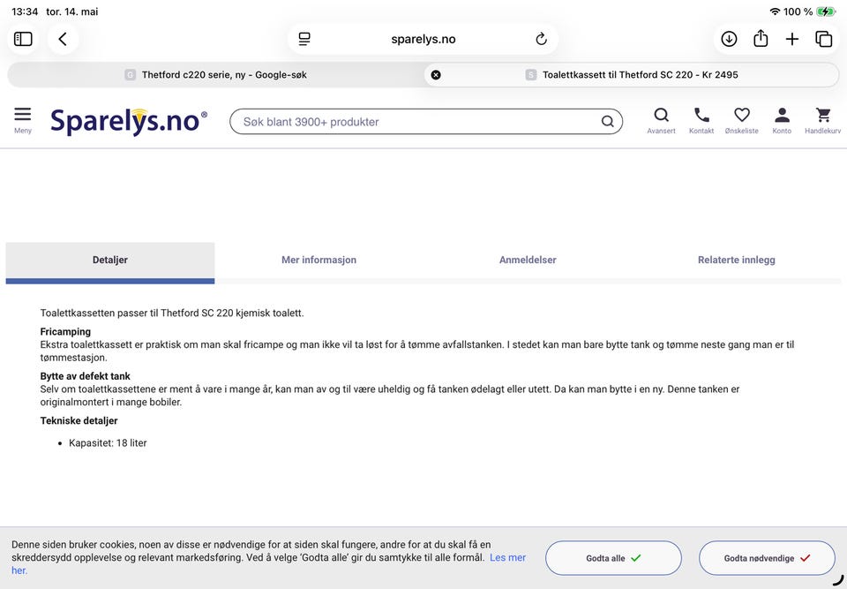Click the battery indicator in status bar
This screenshot has height=589, width=847.
tap(826, 11)
